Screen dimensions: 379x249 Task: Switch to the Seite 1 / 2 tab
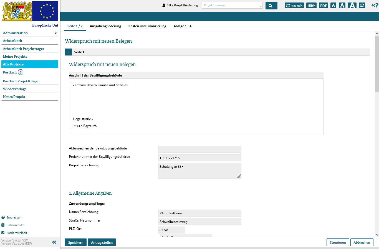(75, 26)
